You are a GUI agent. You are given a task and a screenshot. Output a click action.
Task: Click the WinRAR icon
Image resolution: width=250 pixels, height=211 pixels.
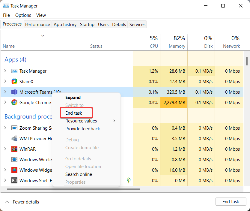pyautogui.click(x=14, y=149)
